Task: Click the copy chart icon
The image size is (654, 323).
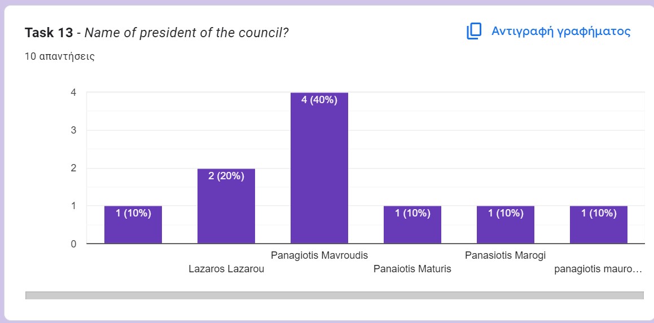Action: pos(473,31)
